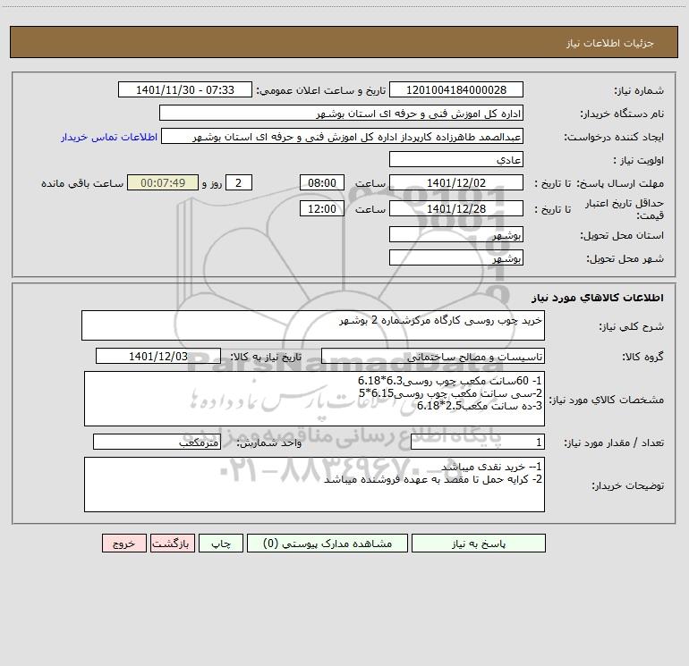Click priority field showing عادي

456,159
